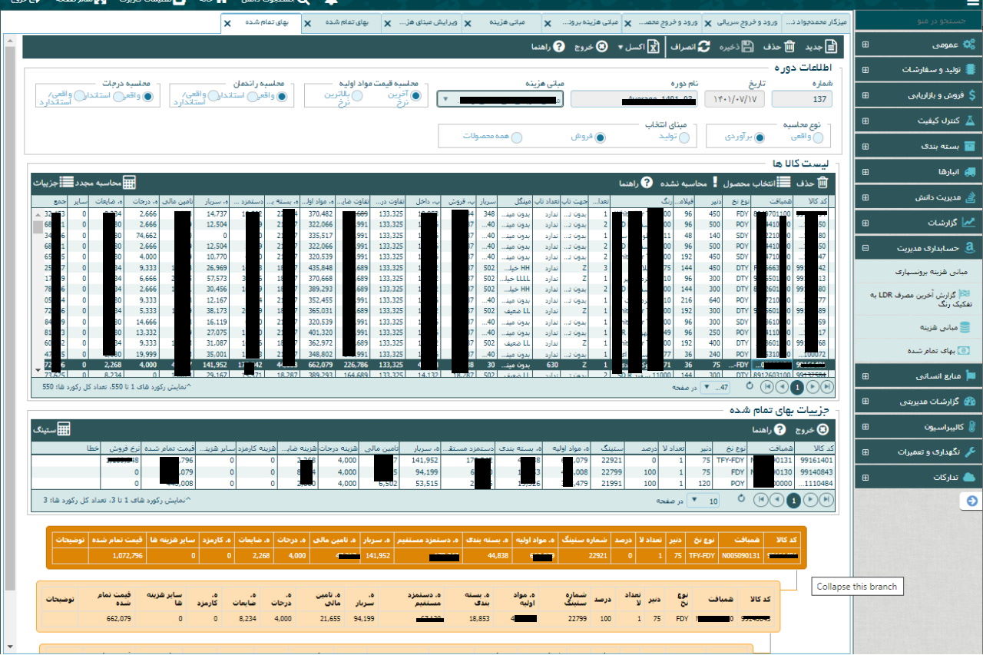This screenshot has height=655, width=983.
Task: Expand منابع انسانی plus icon in sidebar
Action: [866, 376]
